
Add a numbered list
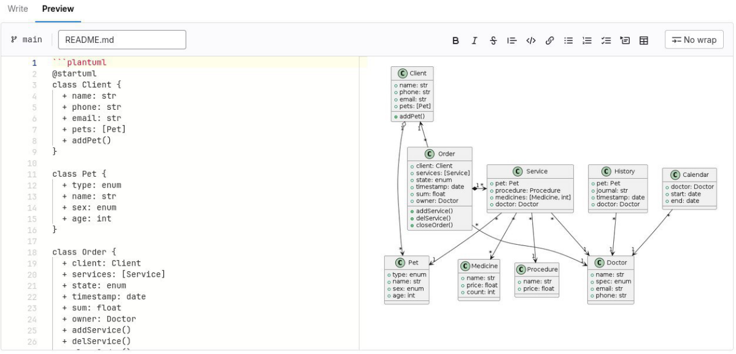point(587,40)
